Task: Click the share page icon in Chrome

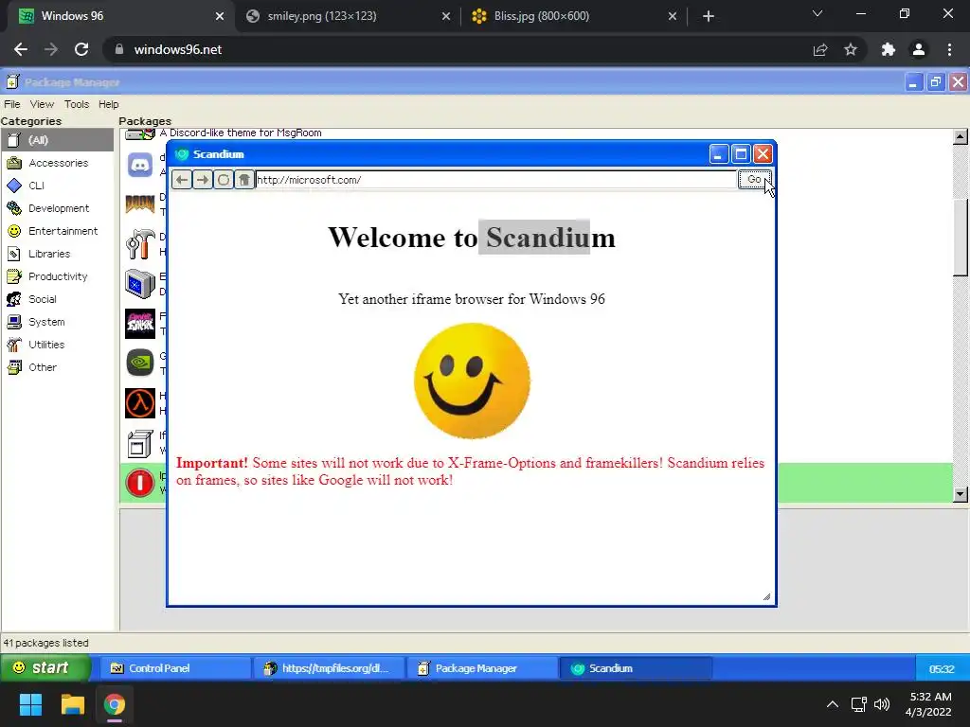Action: point(820,49)
